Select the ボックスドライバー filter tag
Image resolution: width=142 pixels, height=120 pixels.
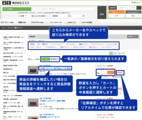tap(98, 44)
